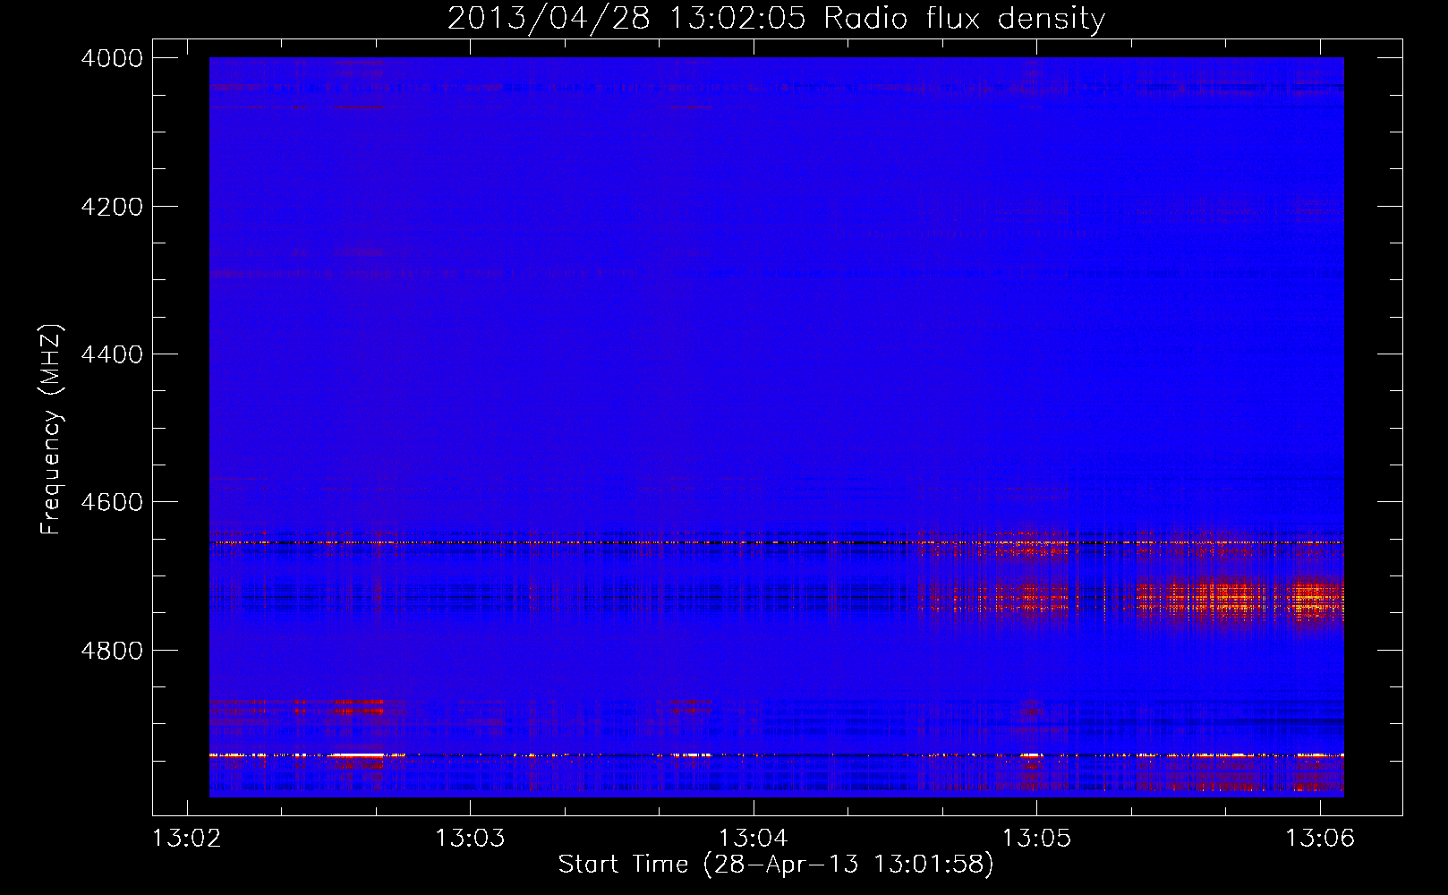Select the 4800 frequency tick label
1448x895 pixels.
tap(112, 651)
